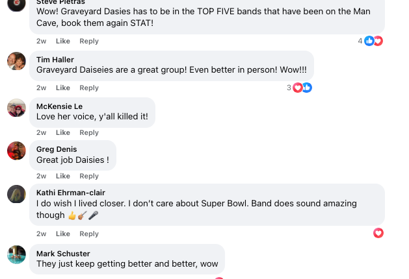Reply to Steve Pietras's comment
The height and width of the screenshot is (279, 409).
pos(89,41)
